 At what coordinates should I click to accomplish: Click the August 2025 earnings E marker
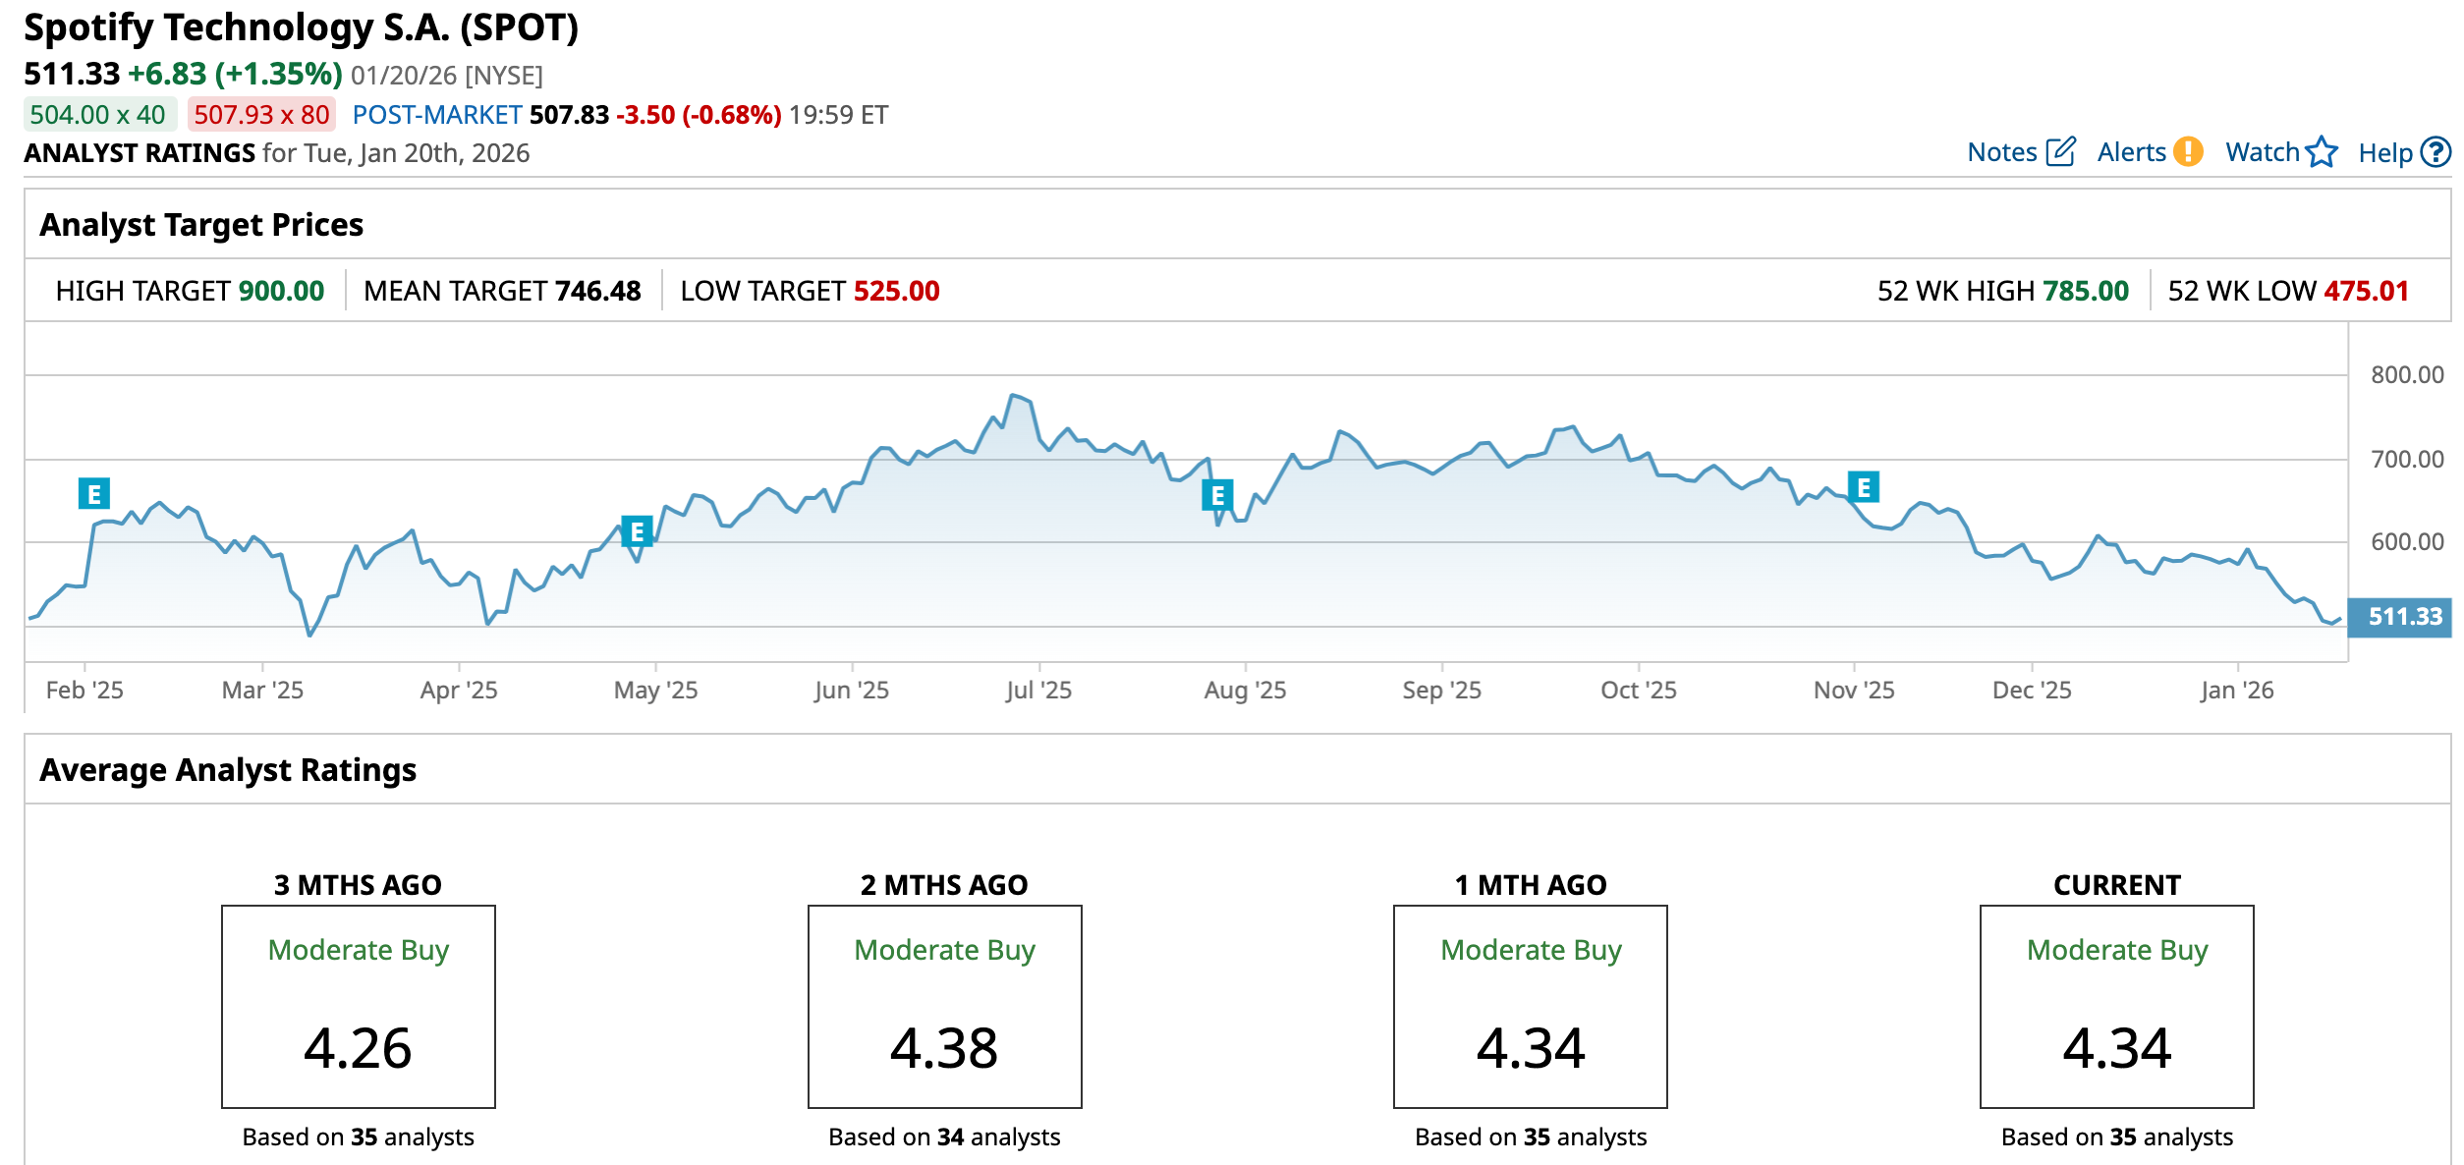1217,495
